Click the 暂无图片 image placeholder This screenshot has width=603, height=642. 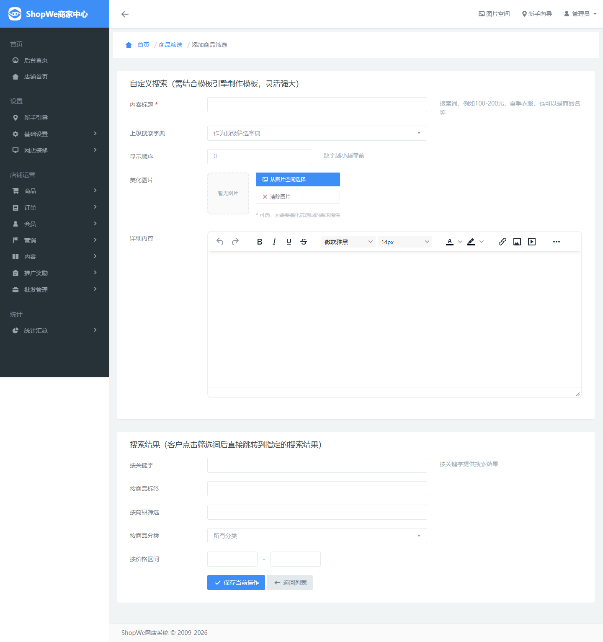point(228,193)
